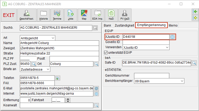
Task: Click the Ort search magnifier icon
Action: tap(97, 64)
